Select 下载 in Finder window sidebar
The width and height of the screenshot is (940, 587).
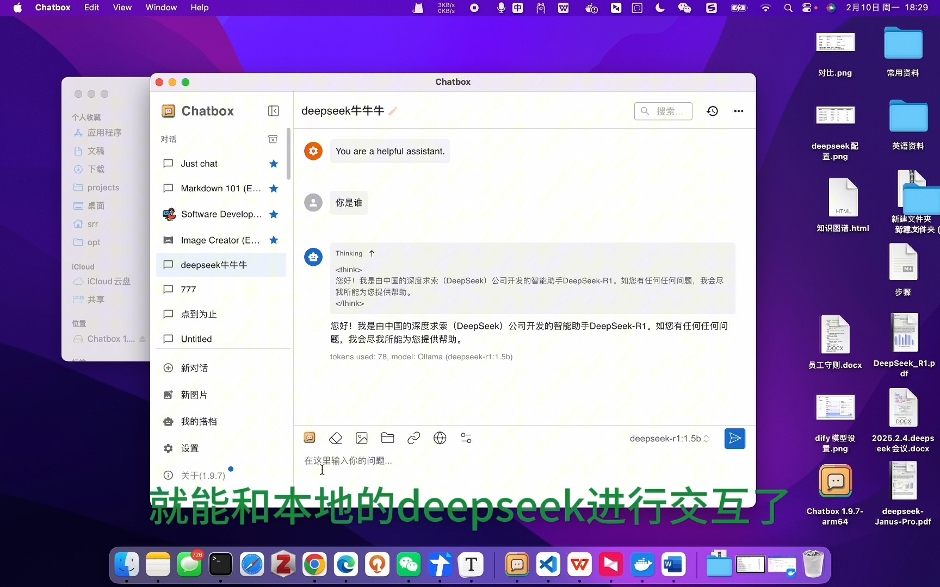[x=96, y=169]
